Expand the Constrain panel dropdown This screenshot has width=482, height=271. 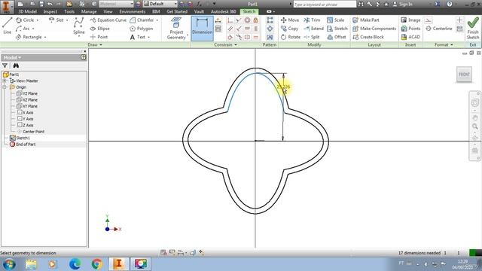tap(225, 45)
